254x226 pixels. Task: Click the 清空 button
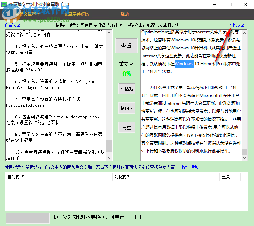(127, 127)
